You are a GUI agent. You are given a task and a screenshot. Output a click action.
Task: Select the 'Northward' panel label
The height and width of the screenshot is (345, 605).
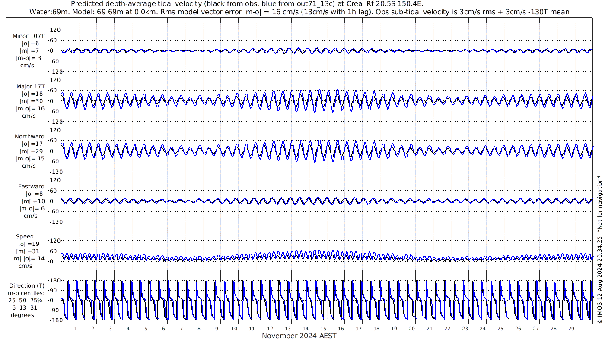click(30, 136)
